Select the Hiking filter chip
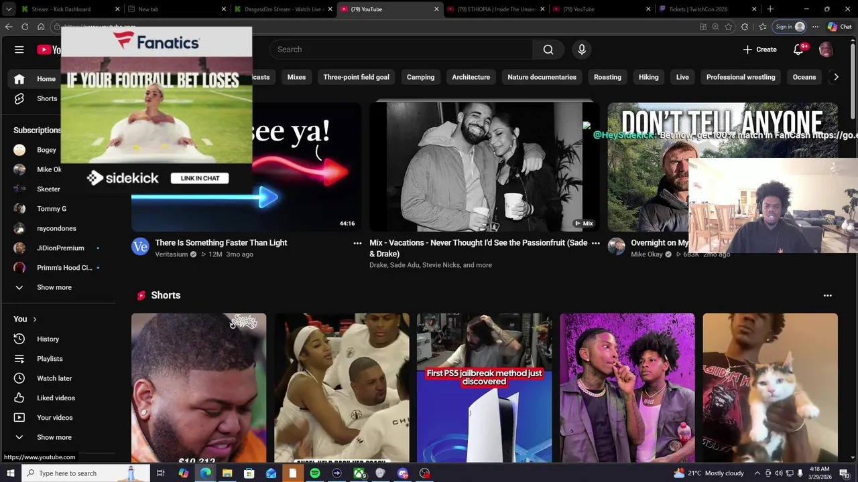This screenshot has width=858, height=482. [x=648, y=77]
